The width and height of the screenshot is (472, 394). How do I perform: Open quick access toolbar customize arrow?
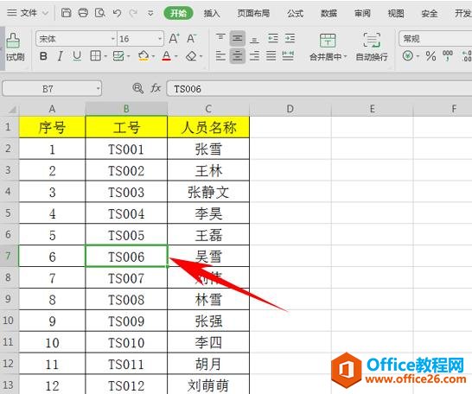150,13
